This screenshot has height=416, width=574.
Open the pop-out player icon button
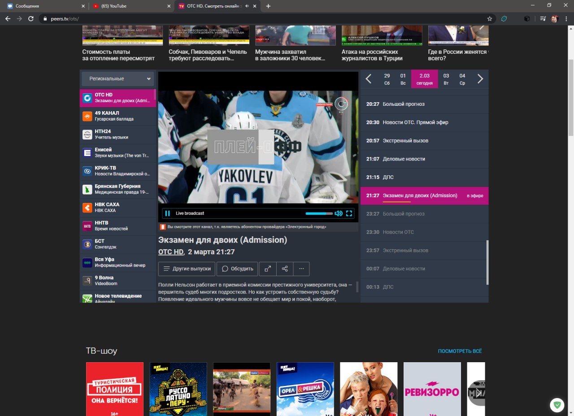point(268,269)
